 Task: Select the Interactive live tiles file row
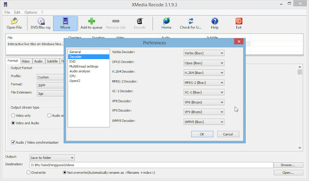35,44
